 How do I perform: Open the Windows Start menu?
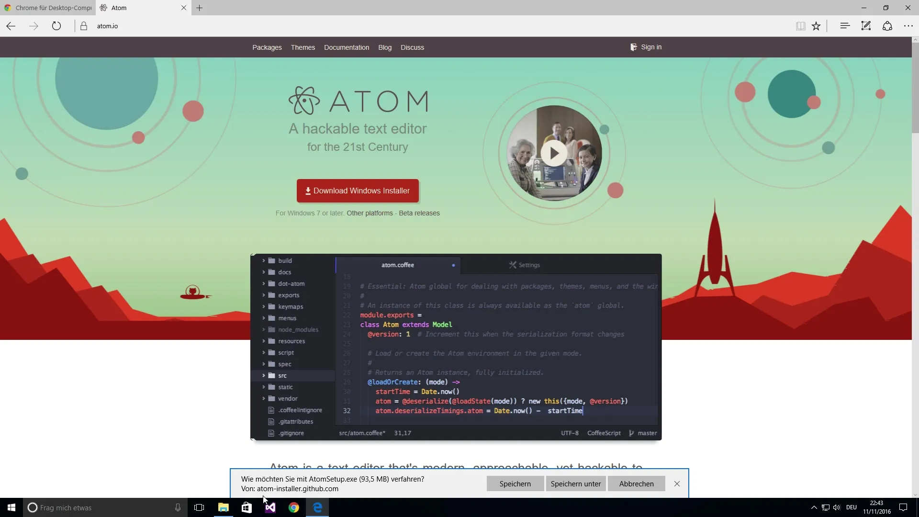[11, 507]
